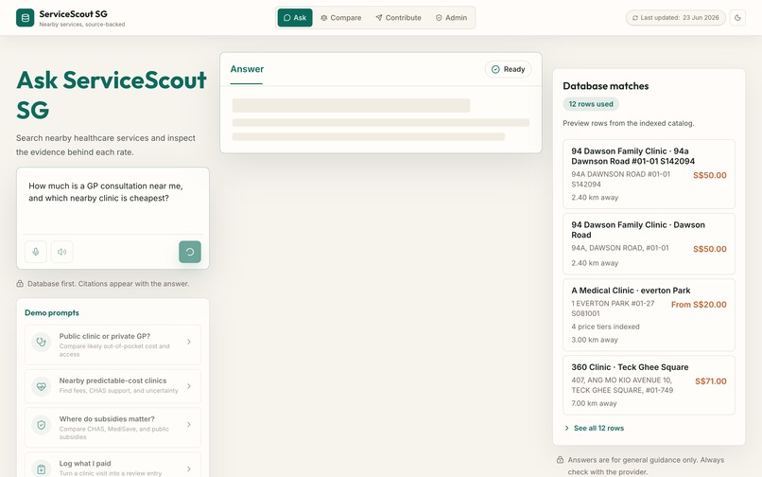762x477 pixels.
Task: Open chevron on Where do subsidies matter
Action: pos(189,424)
